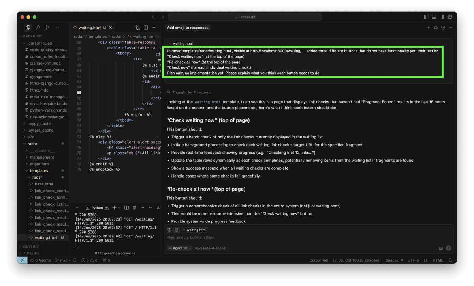Close the terminal panel
The image size is (474, 286).
(158, 207)
